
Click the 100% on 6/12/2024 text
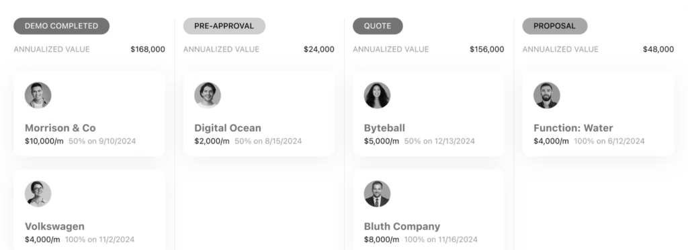609,141
